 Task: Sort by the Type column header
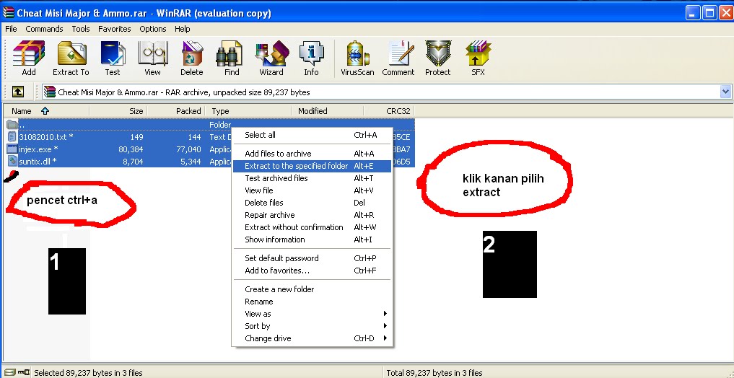tap(248, 111)
